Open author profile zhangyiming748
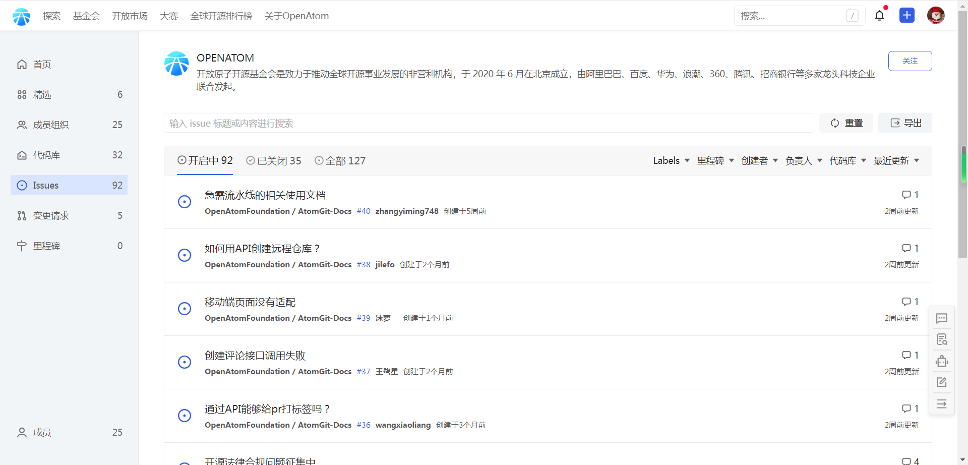Screen dimensions: 968x465 point(407,211)
